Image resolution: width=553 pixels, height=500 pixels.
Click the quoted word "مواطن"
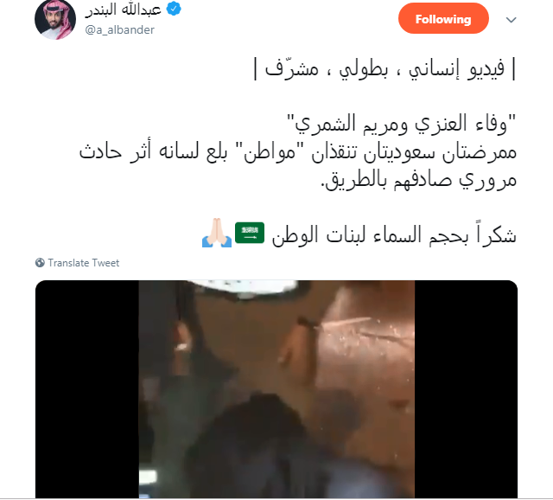[270, 152]
